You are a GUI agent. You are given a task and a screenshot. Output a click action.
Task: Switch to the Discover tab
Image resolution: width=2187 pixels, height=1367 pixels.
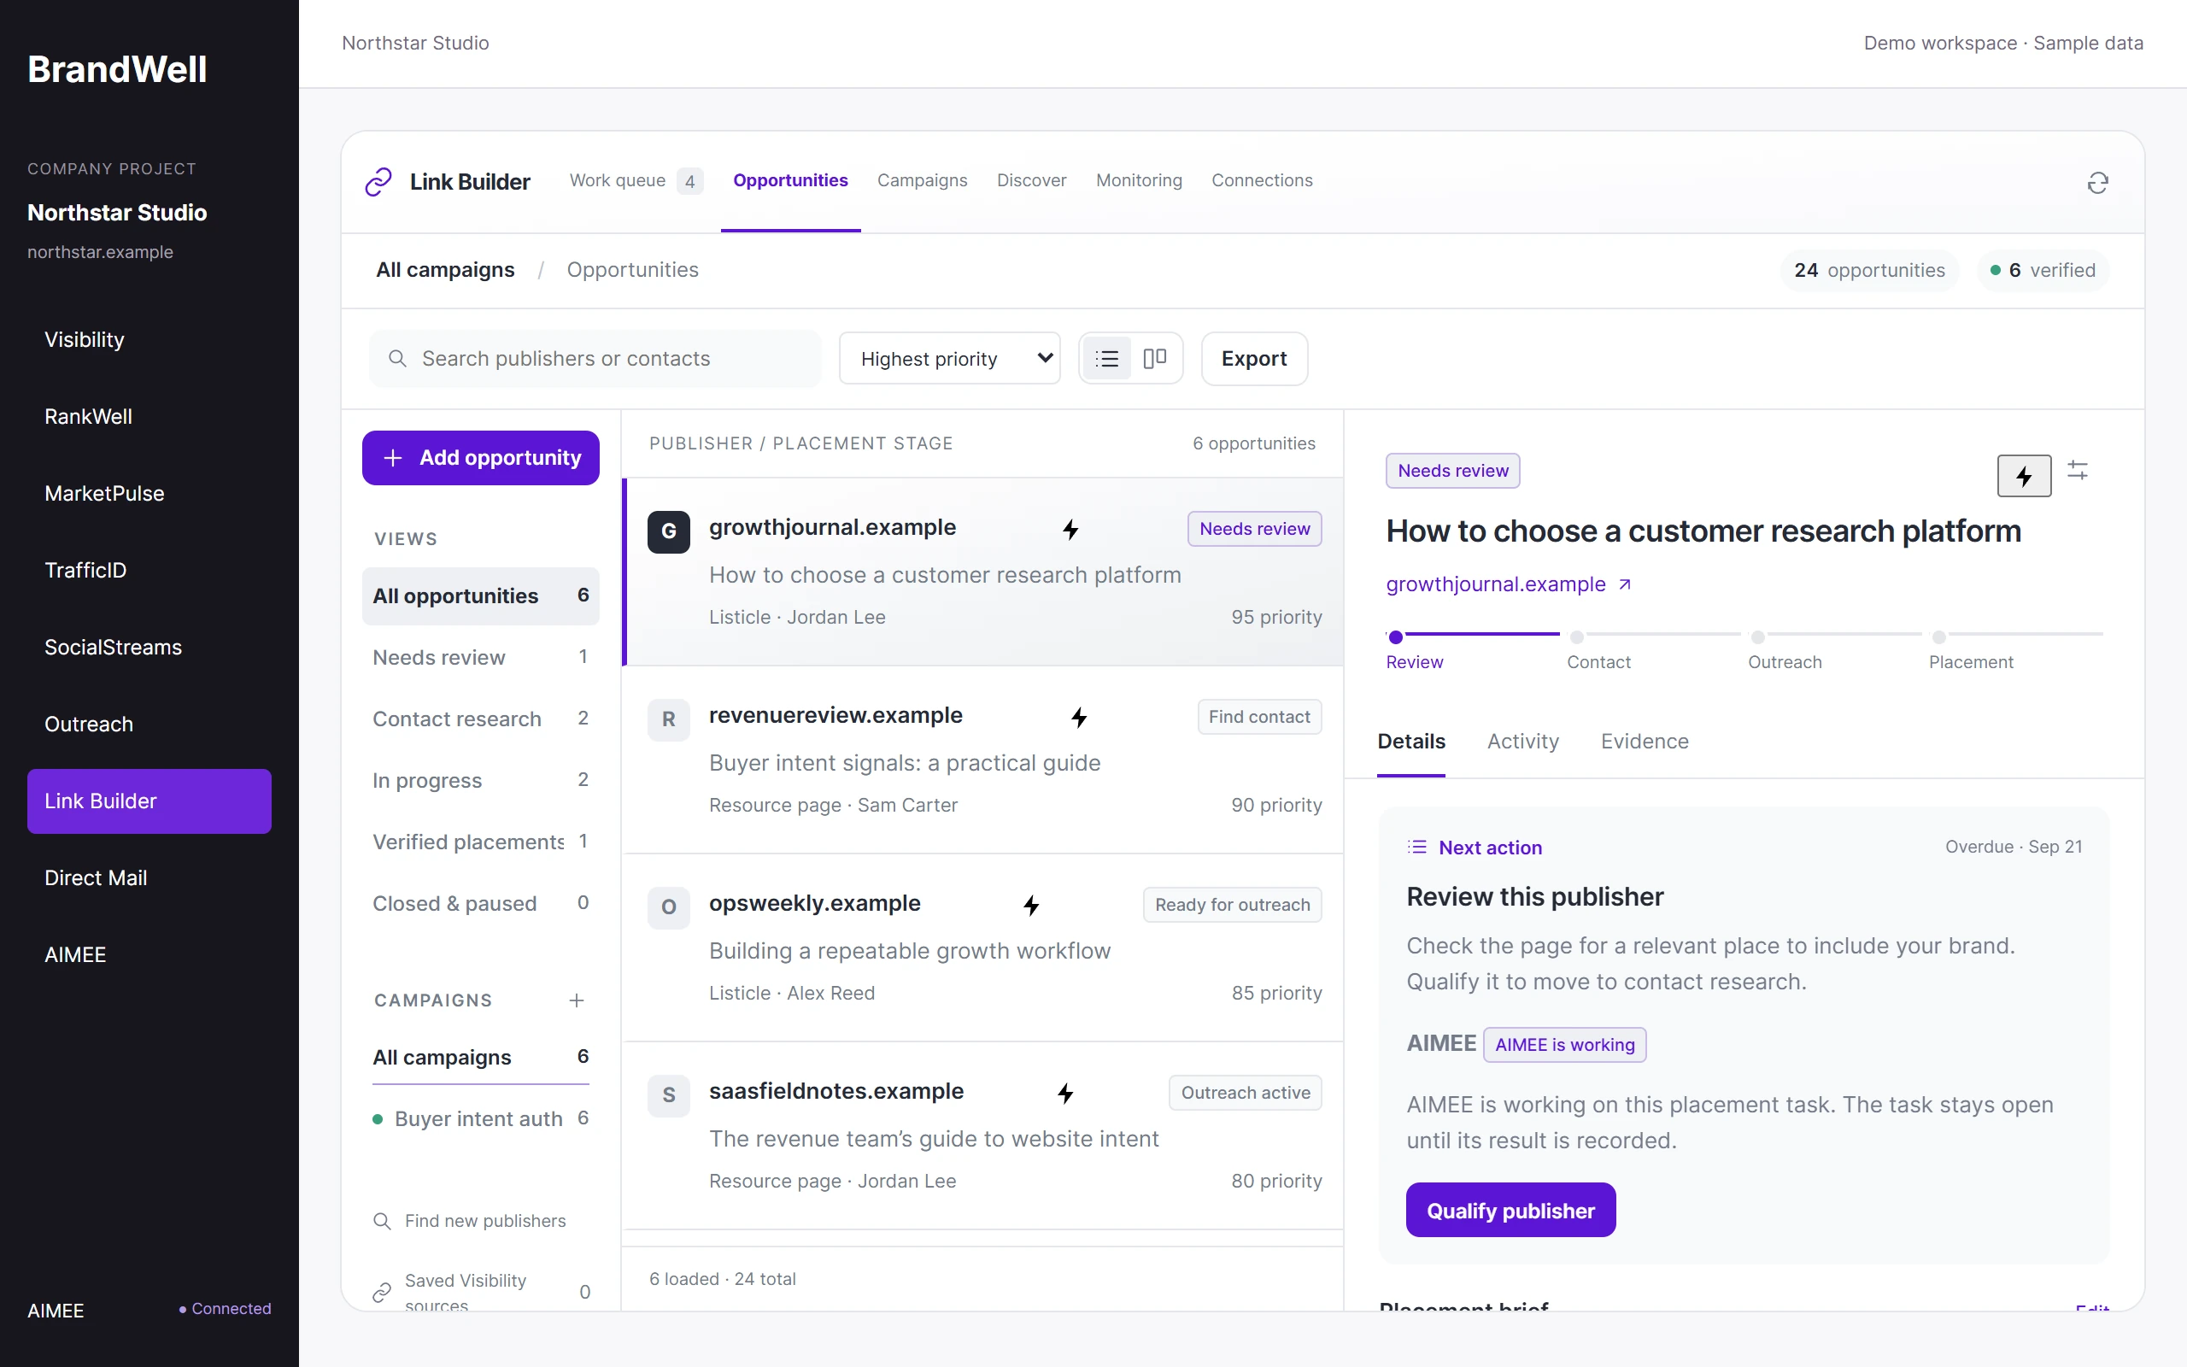(x=1031, y=180)
